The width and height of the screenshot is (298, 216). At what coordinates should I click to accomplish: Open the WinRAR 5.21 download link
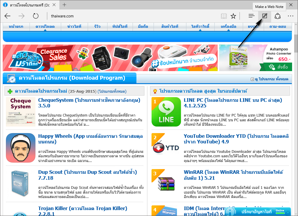coord(233,175)
